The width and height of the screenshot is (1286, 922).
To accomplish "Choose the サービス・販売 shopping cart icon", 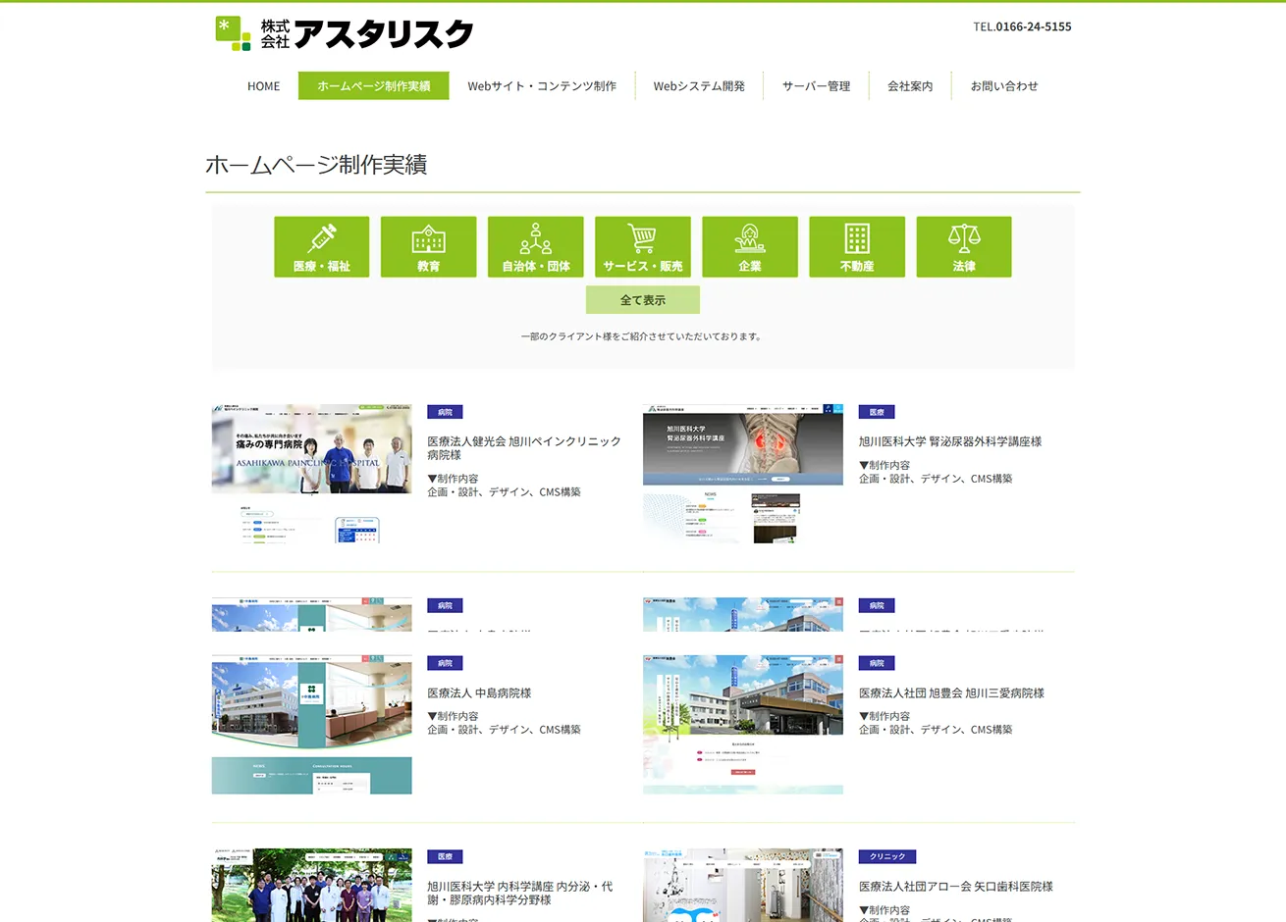I will coord(642,247).
